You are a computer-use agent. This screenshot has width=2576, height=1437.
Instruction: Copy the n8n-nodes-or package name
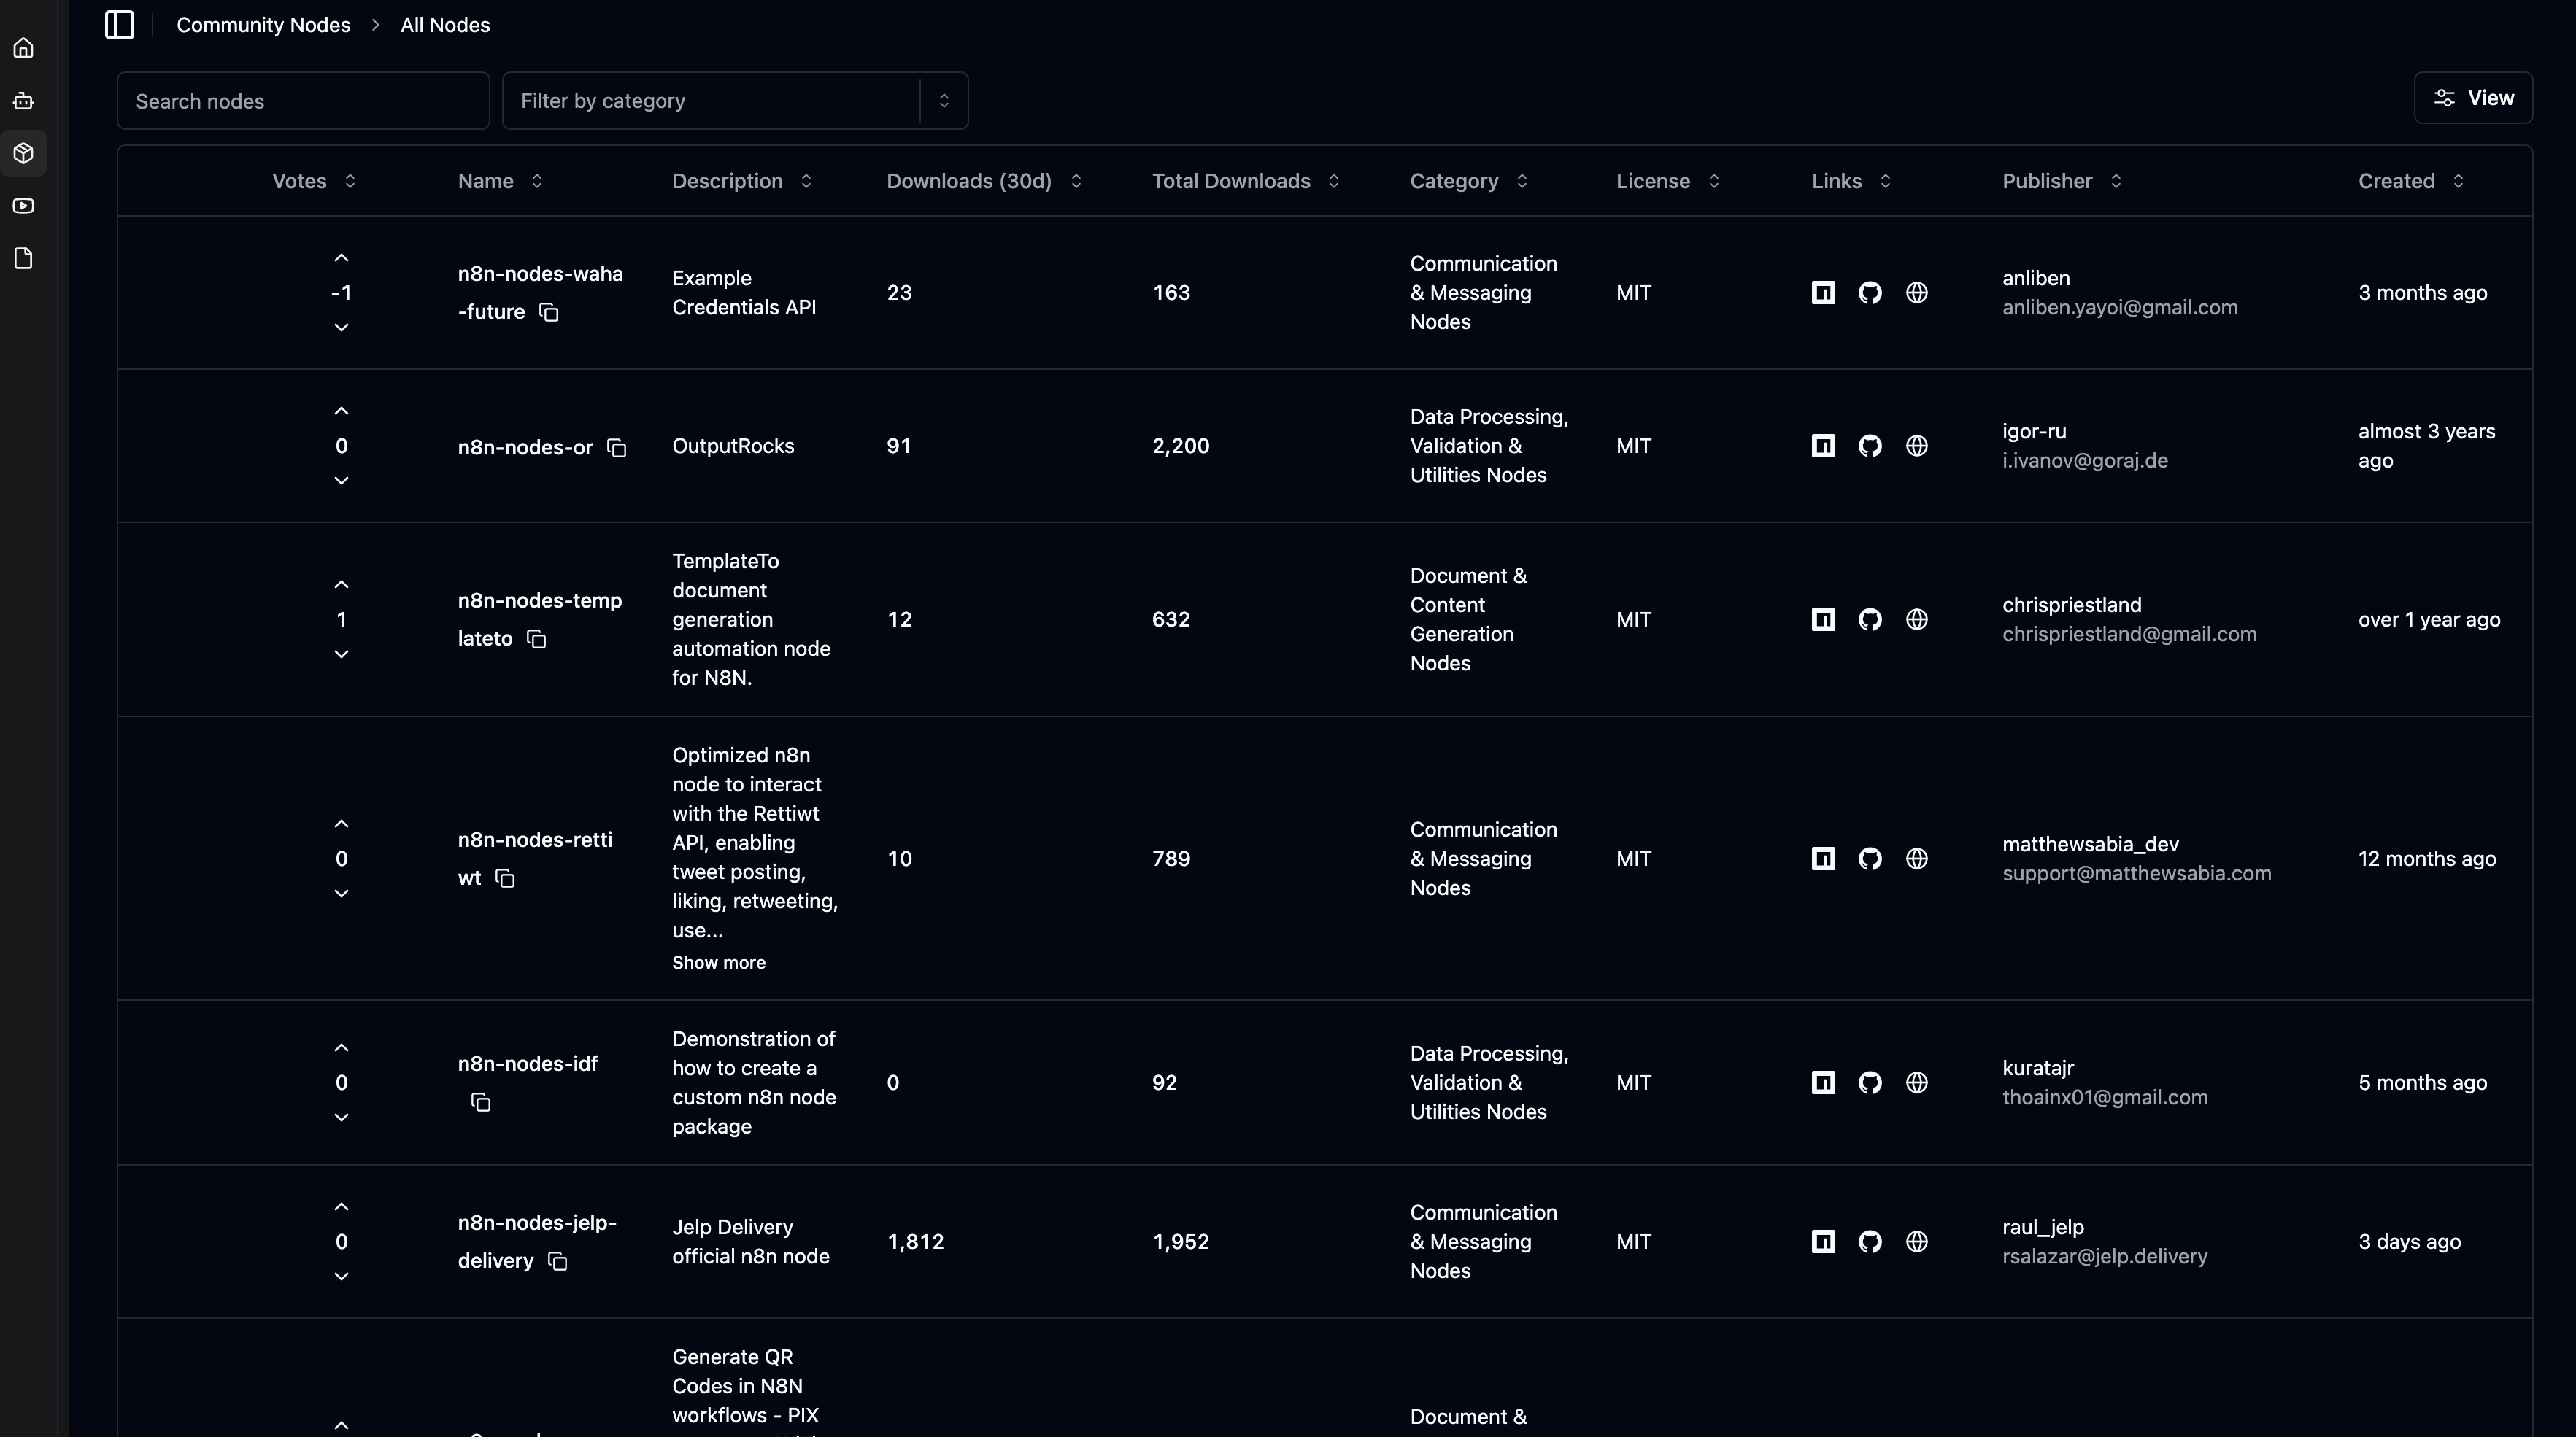[617, 448]
